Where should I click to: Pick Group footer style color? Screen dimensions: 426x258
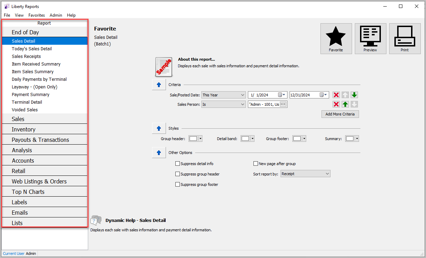pos(299,139)
